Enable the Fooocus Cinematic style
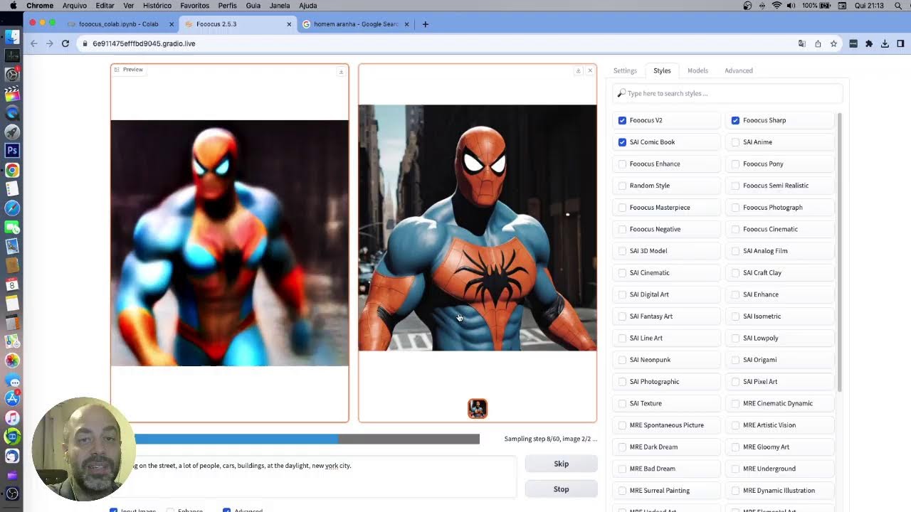The image size is (911, 512). [x=735, y=230]
